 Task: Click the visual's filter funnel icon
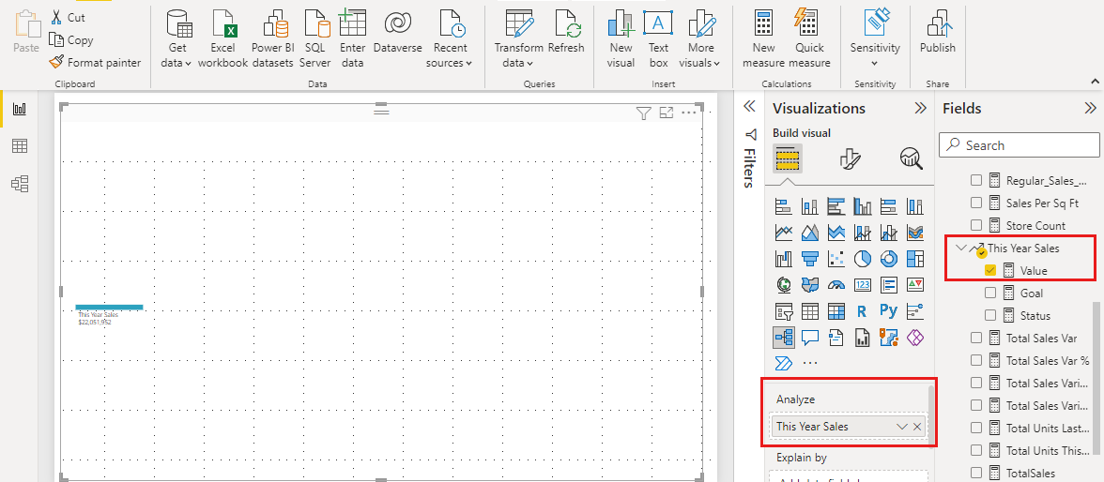coord(643,113)
